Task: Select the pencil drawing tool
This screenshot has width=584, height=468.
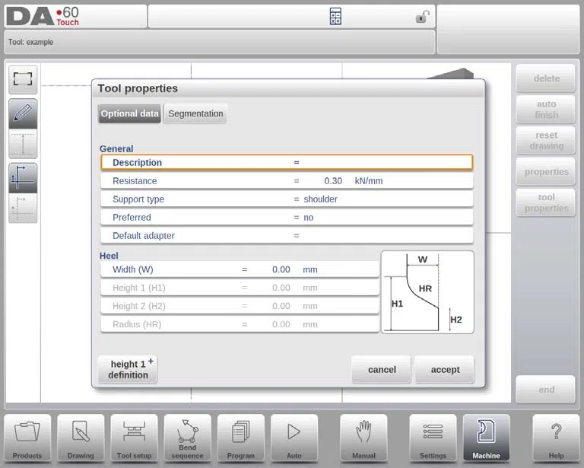Action: tap(23, 113)
